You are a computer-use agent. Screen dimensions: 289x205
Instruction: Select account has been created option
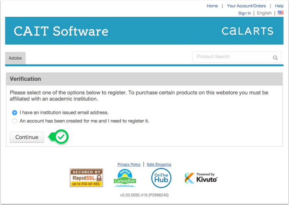(x=15, y=121)
